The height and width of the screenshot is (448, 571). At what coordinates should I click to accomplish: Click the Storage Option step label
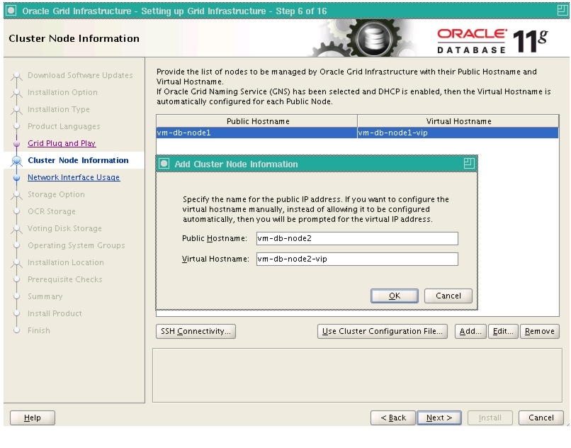click(56, 194)
